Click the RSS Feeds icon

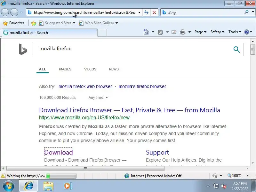[160, 32]
